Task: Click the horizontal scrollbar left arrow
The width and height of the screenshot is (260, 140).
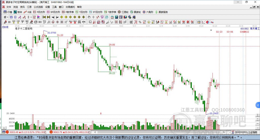Action: pos(95,132)
